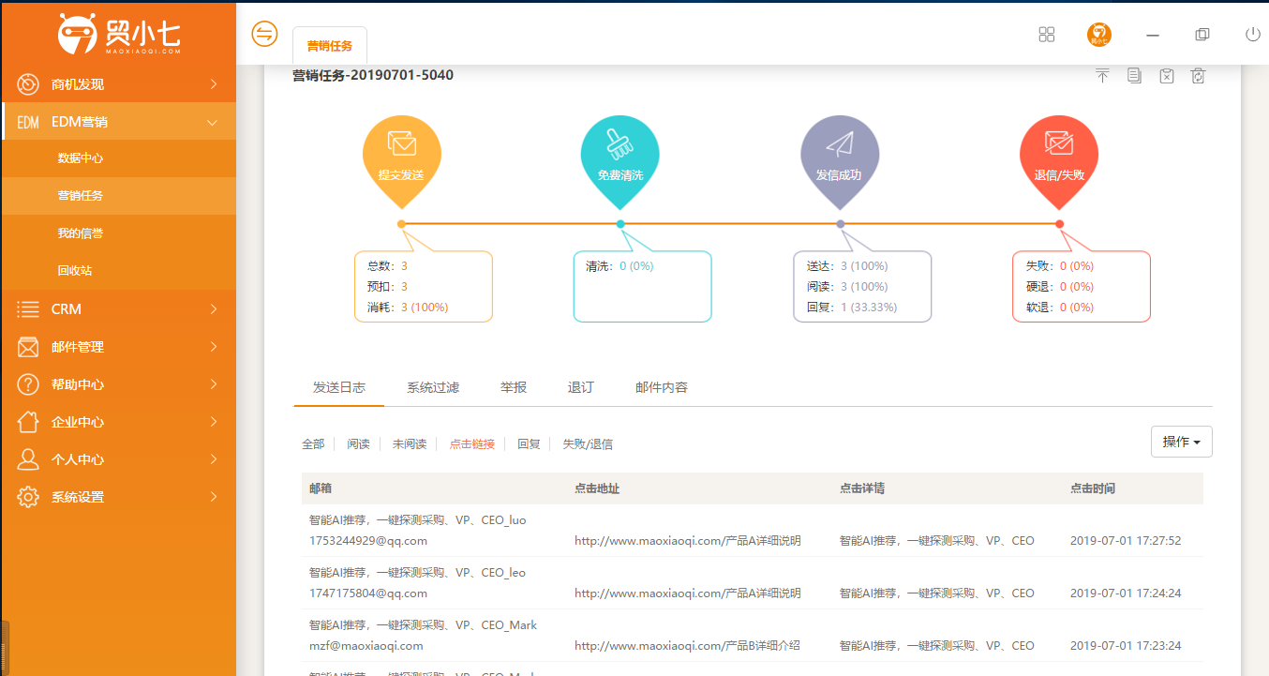
Task: Filter log by 点击链接
Action: (x=472, y=444)
